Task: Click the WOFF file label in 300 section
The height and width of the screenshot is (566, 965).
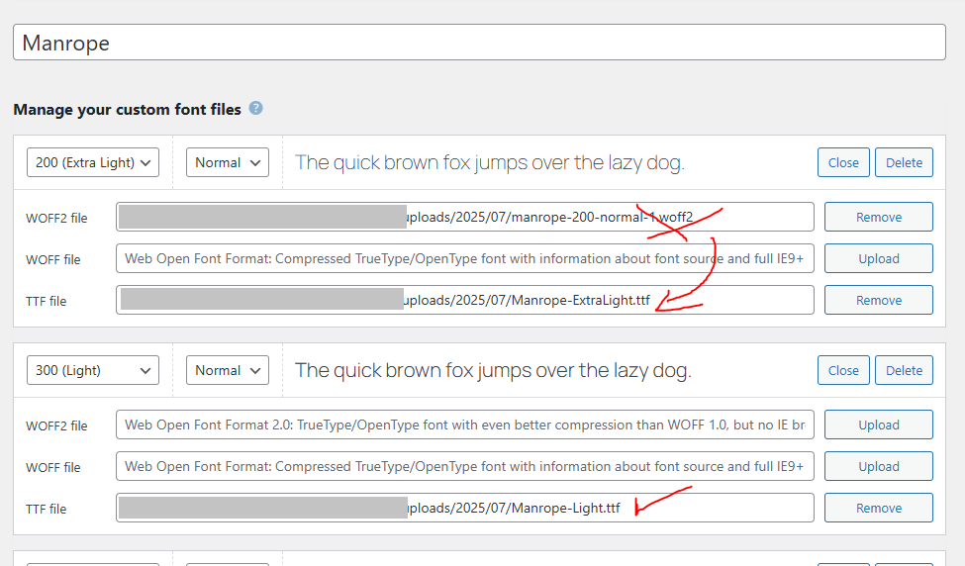Action: 52,468
